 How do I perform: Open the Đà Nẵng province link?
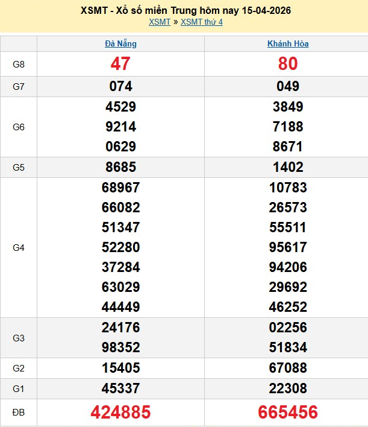coord(120,43)
